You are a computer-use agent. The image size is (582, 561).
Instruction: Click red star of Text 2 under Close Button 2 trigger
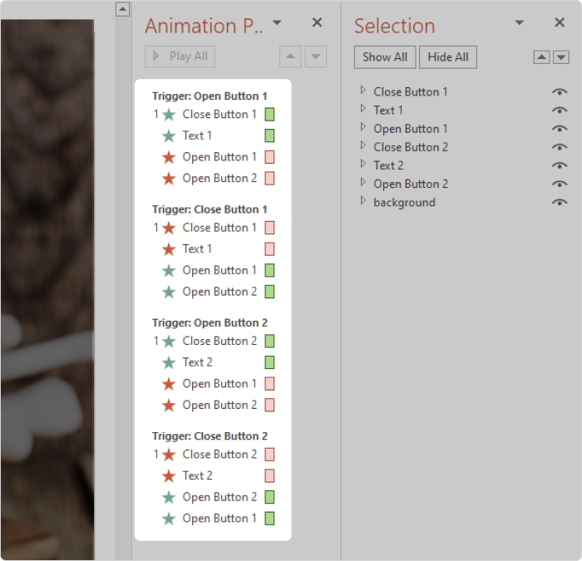[169, 475]
